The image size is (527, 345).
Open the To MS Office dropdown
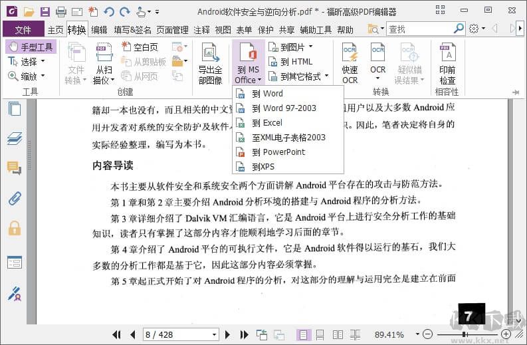pyautogui.click(x=248, y=62)
